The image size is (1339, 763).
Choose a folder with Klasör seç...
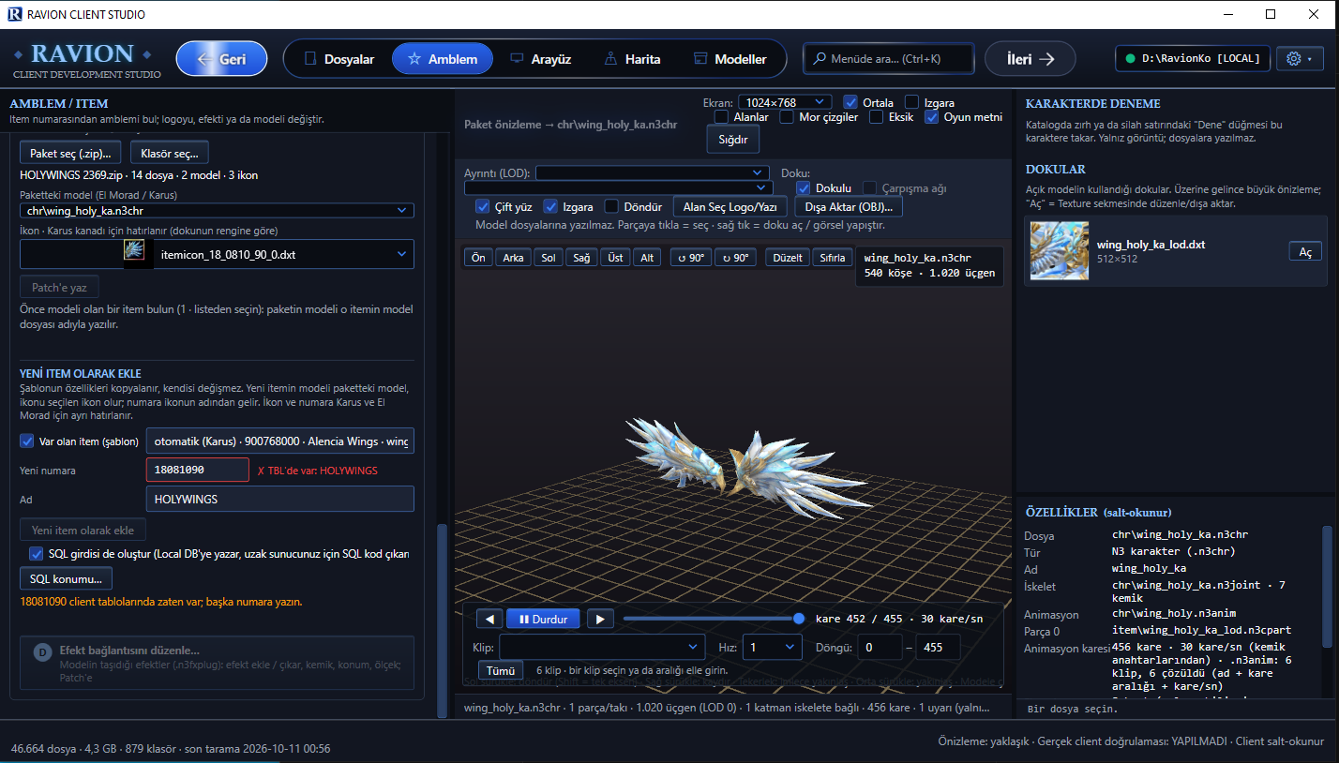(170, 153)
